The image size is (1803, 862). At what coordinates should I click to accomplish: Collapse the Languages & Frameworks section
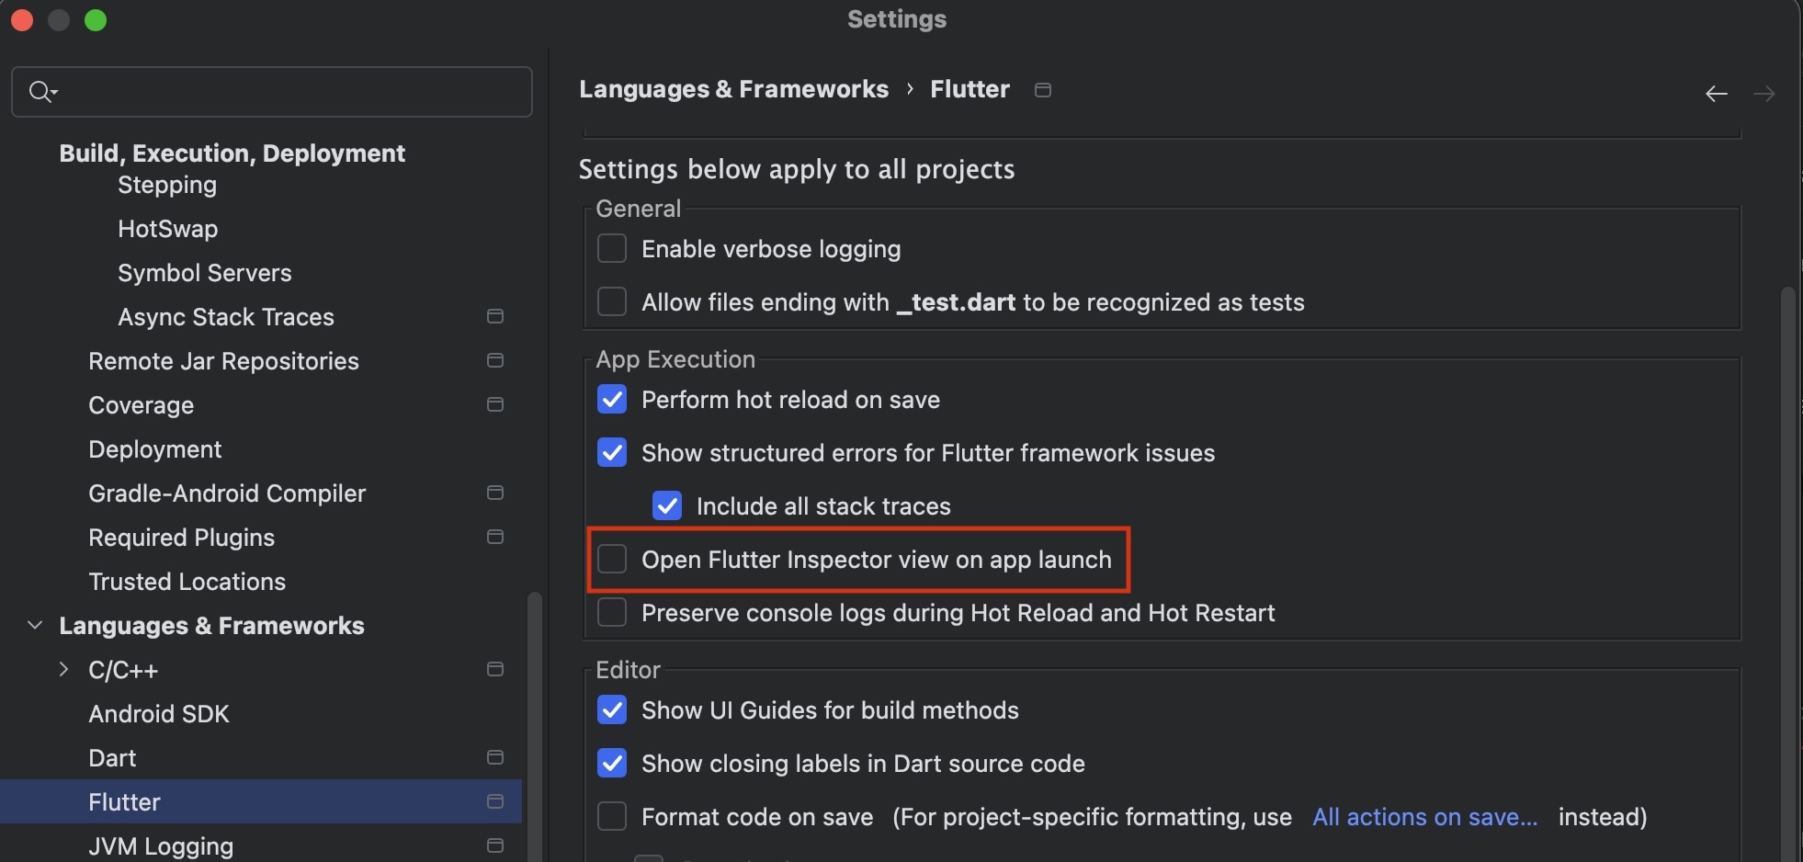[x=35, y=626]
